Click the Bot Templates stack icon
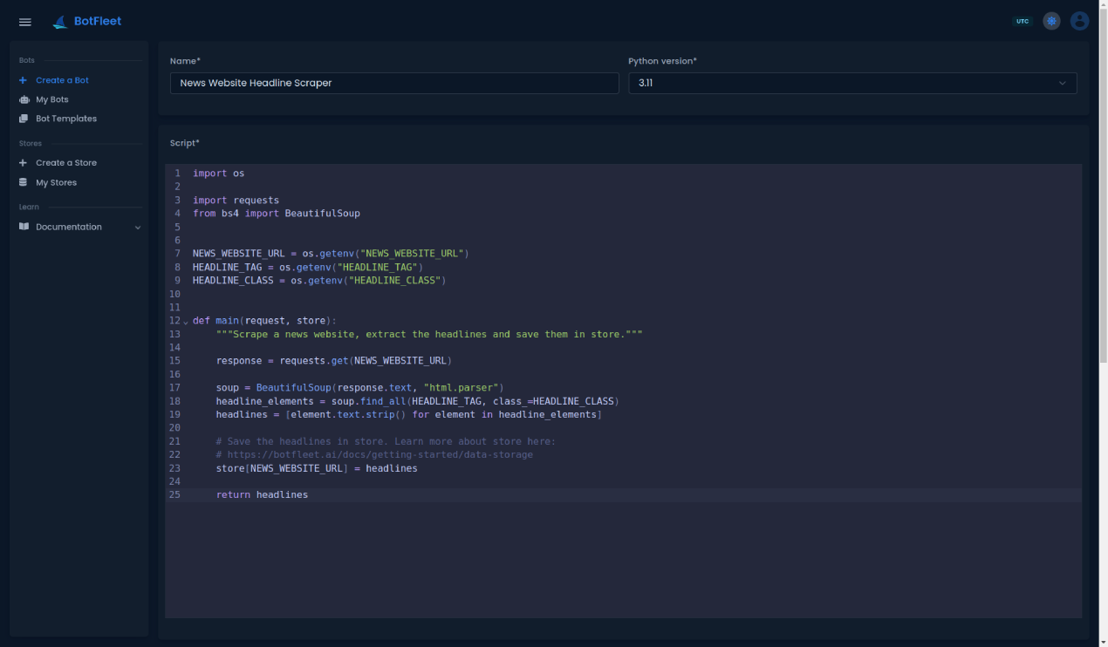 [x=24, y=119]
